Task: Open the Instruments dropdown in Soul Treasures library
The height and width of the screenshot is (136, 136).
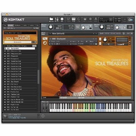Action: pyautogui.click(x=18, y=42)
